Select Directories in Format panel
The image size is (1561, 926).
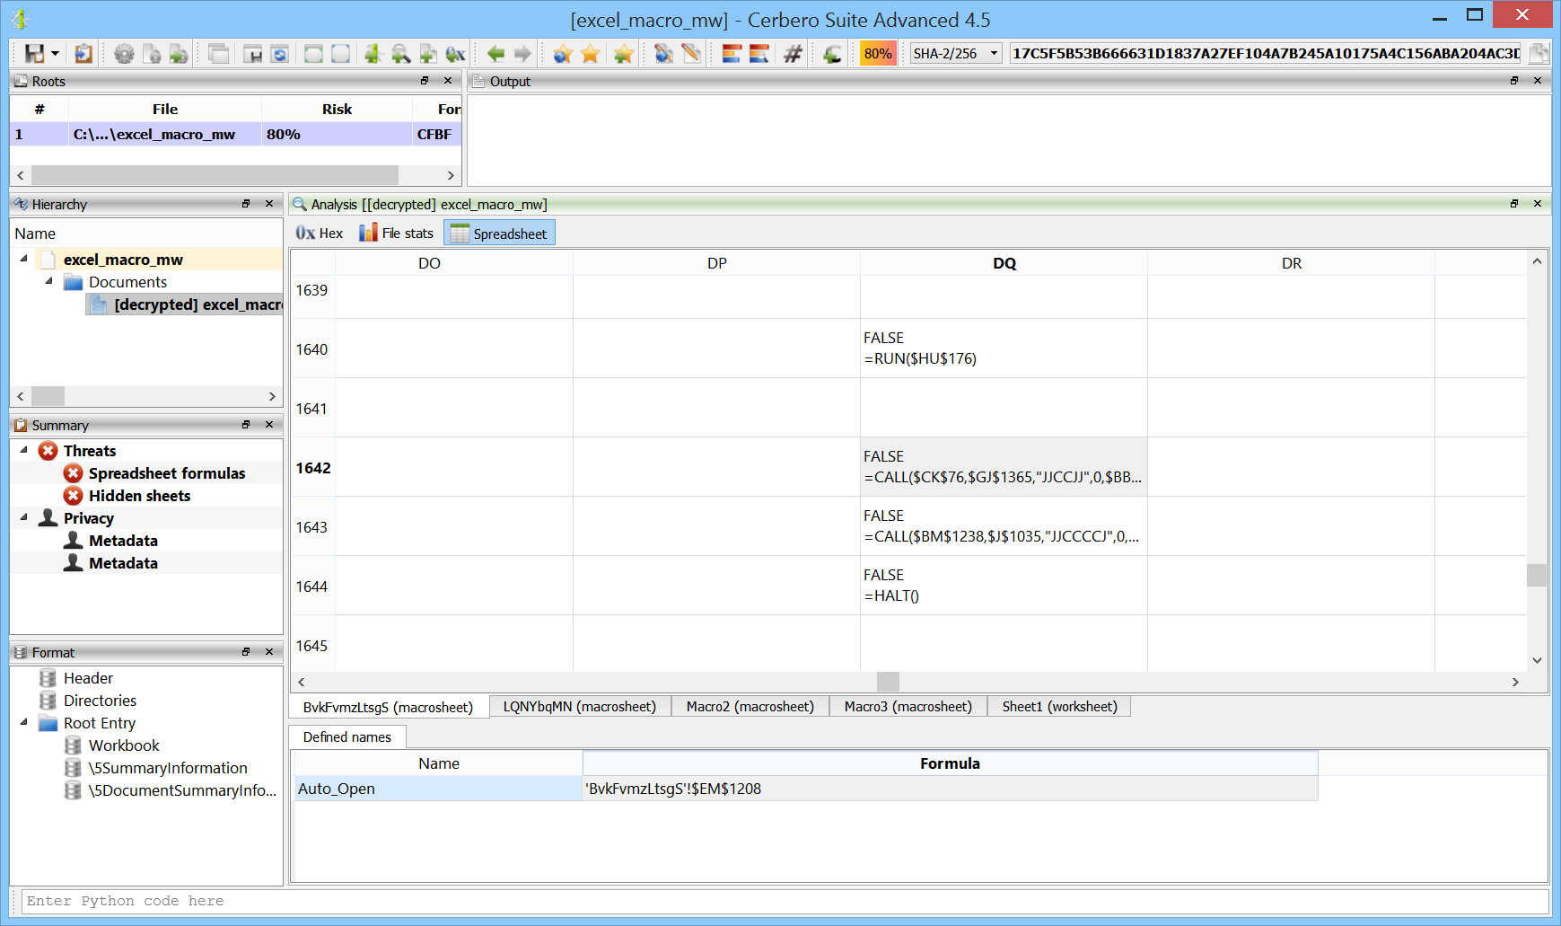[x=100, y=701]
